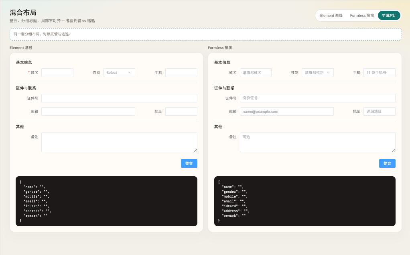Click 提交 button in Formless 预演 panel

[x=387, y=163]
